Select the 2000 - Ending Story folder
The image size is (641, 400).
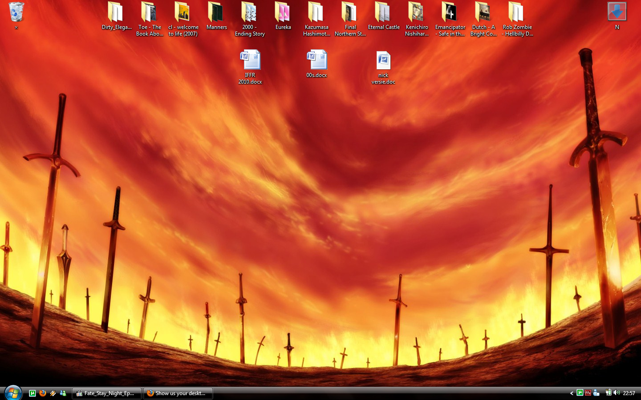tap(250, 19)
